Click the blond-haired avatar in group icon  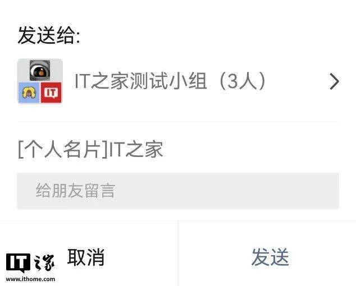coord(29,93)
